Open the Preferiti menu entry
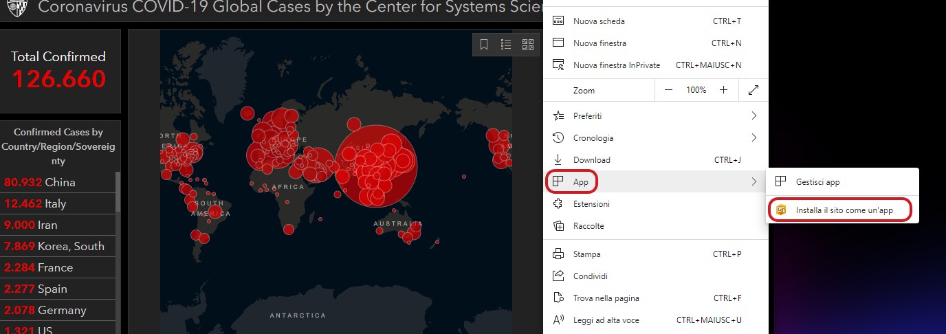The image size is (946, 334). pos(654,116)
